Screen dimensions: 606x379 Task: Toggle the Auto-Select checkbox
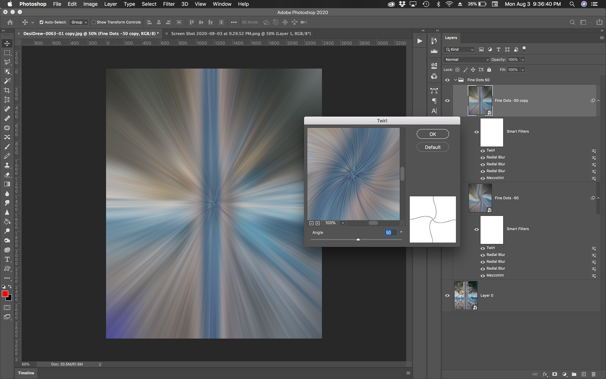coord(41,22)
